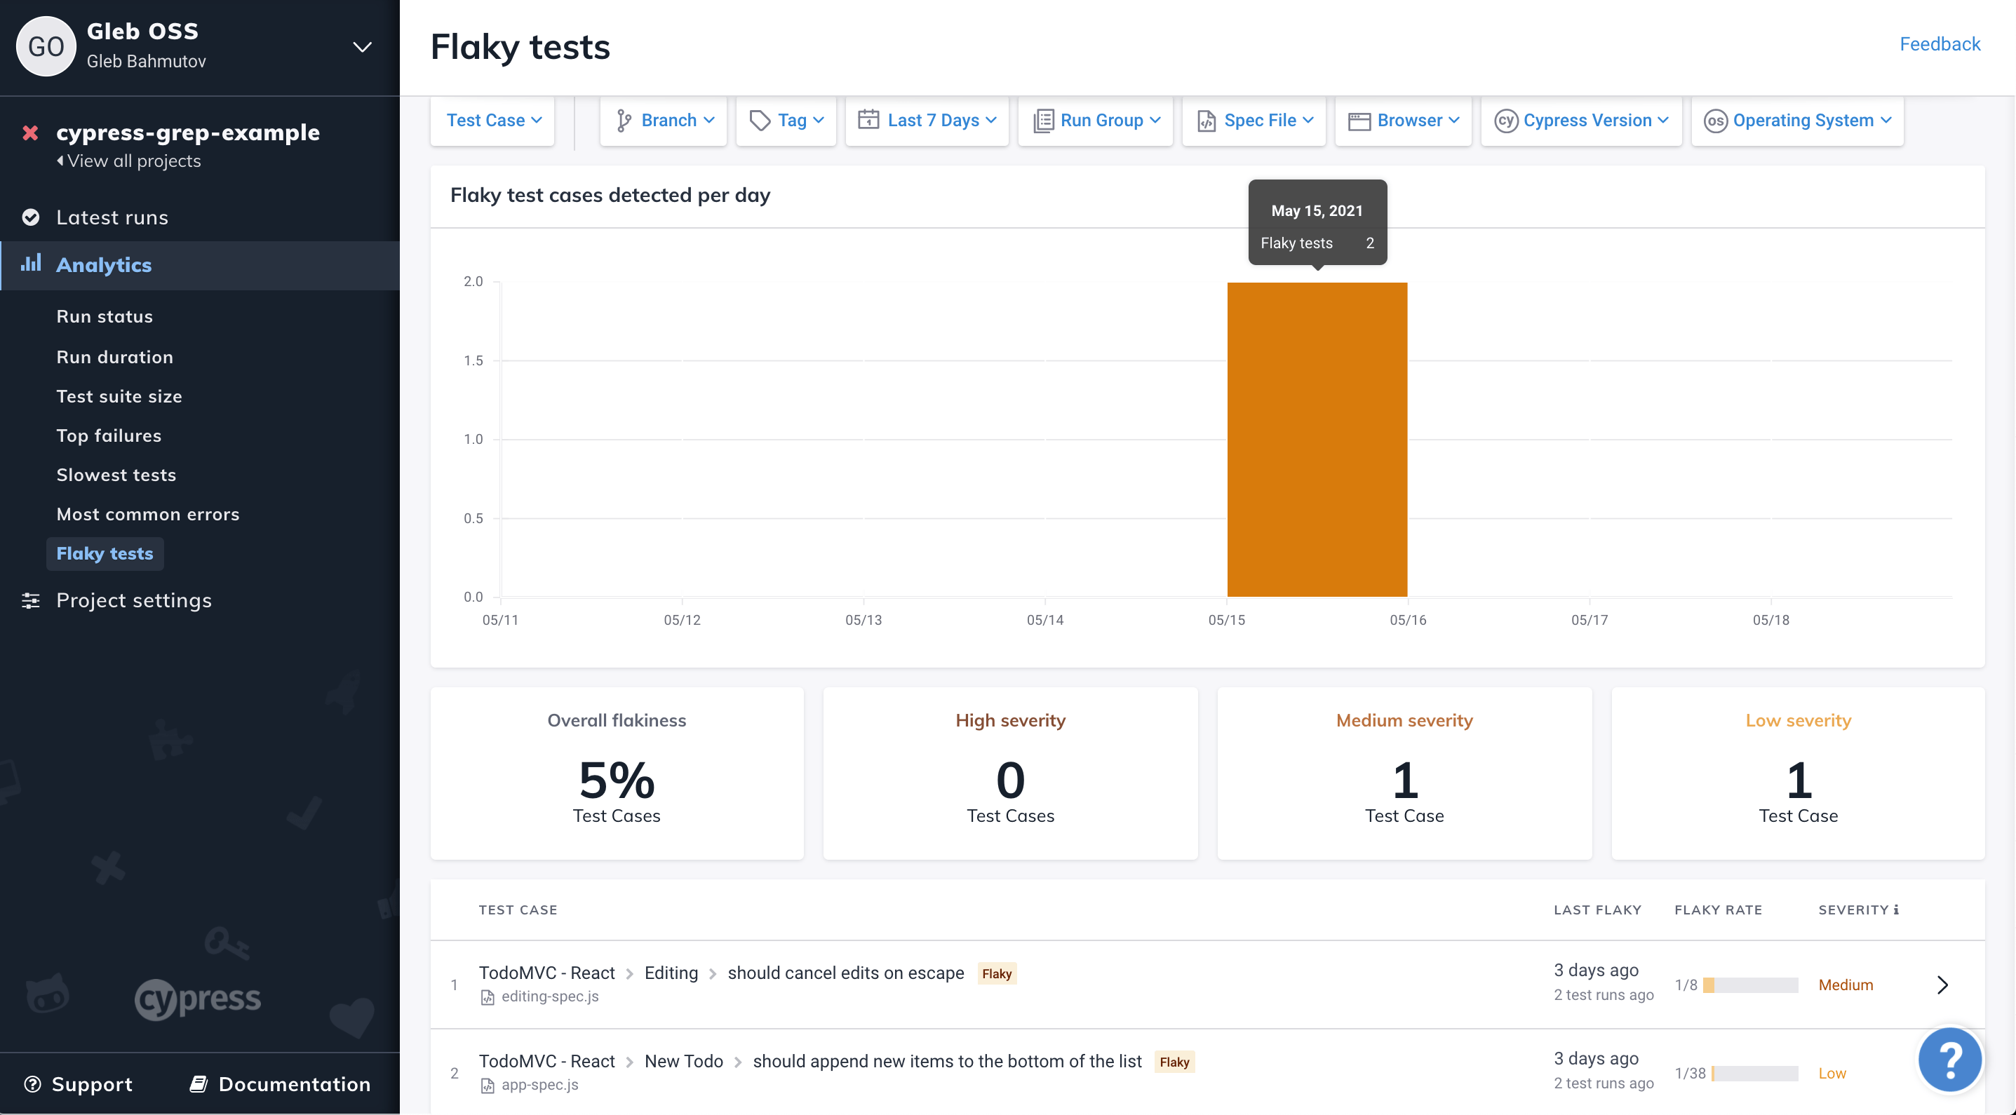Viewport: 2016px width, 1115px height.
Task: Open the Branch filter dropdown
Action: [x=664, y=121]
